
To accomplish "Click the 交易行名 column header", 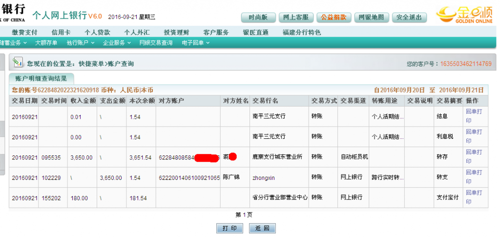I will point(265,101).
